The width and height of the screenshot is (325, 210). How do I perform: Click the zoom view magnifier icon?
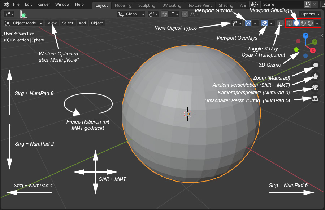[316, 65]
